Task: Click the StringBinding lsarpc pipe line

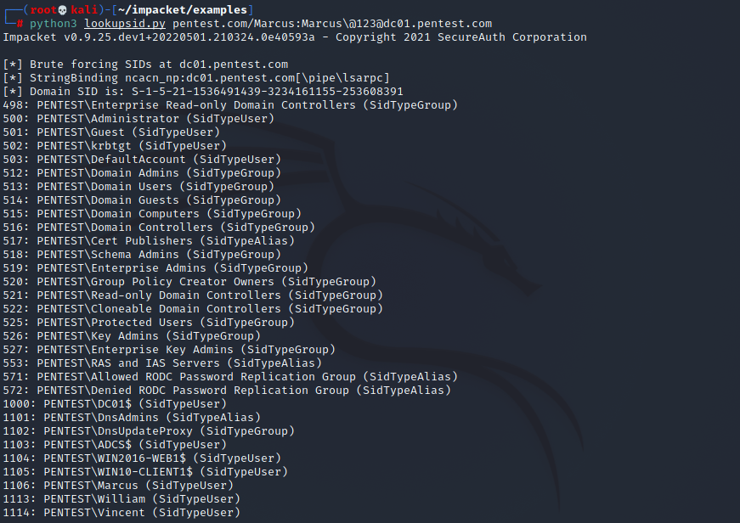Action: click(196, 78)
